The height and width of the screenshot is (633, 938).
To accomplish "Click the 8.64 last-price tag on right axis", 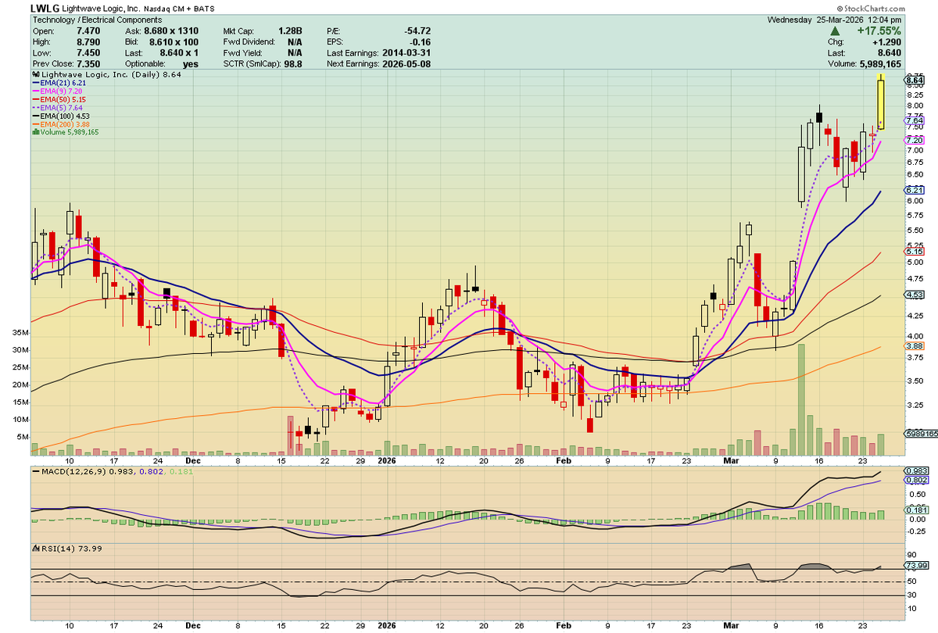I will pyautogui.click(x=915, y=80).
